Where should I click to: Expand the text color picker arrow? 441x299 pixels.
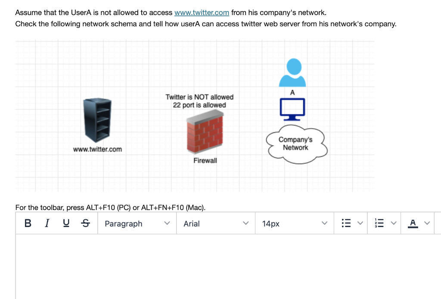pyautogui.click(x=427, y=223)
